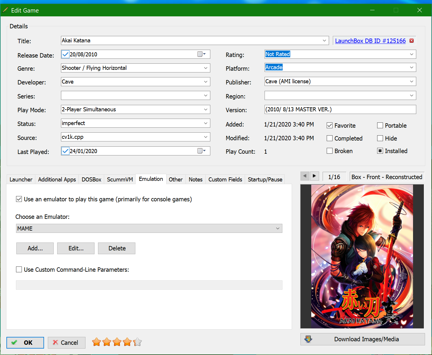The width and height of the screenshot is (432, 355).
Task: Open the ScummVM tab
Action: coord(120,179)
